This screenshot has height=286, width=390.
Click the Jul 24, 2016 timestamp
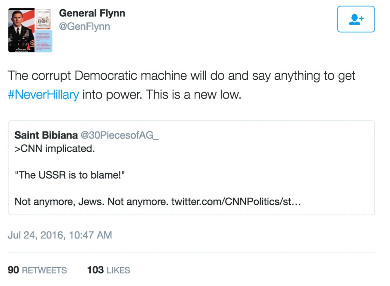click(x=60, y=235)
